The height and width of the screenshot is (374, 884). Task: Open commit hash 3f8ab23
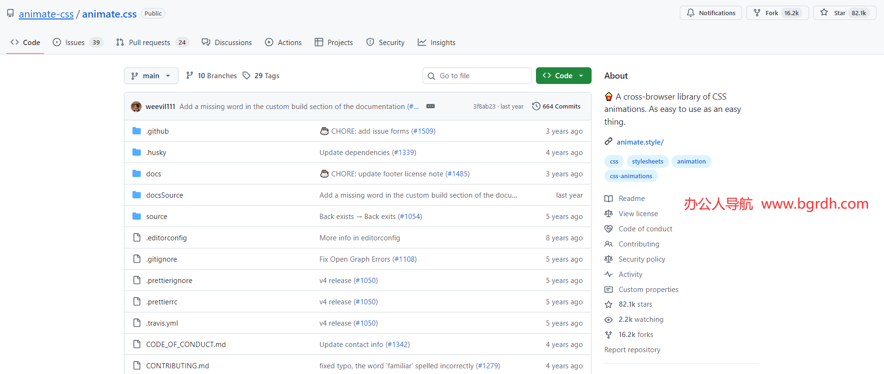click(484, 107)
